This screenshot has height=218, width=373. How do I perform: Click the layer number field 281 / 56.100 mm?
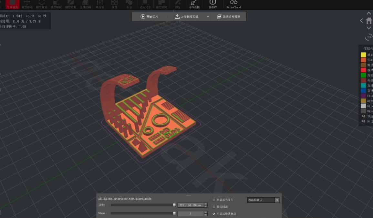[191, 205]
